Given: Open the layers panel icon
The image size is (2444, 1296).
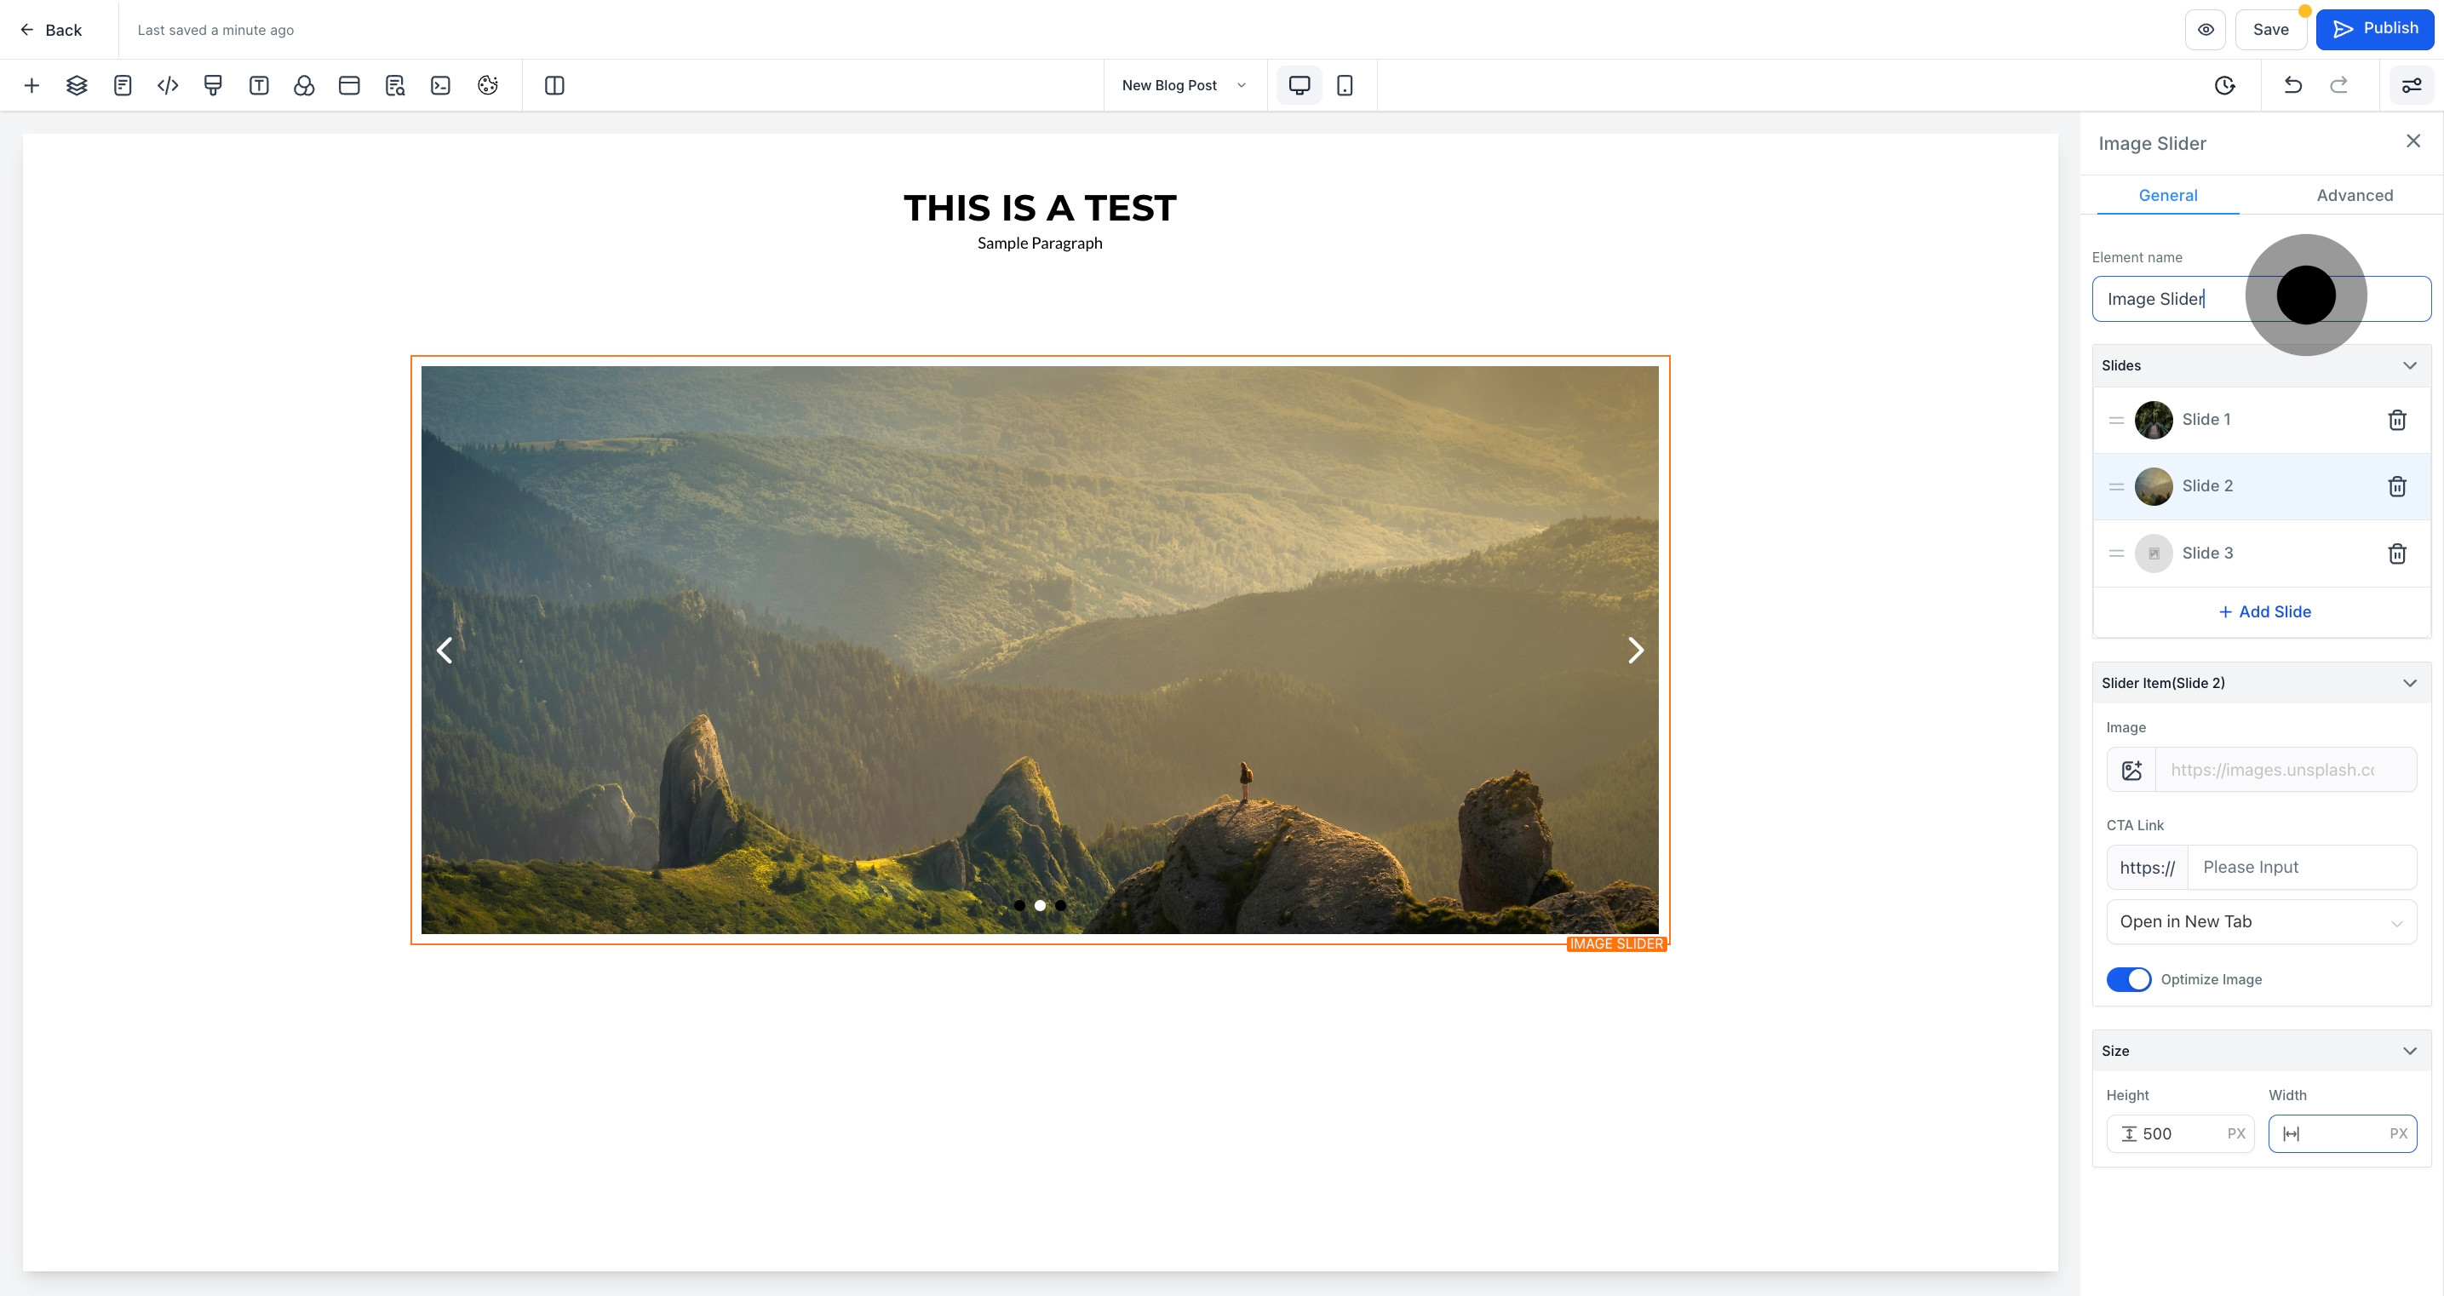Looking at the screenshot, I should (77, 85).
